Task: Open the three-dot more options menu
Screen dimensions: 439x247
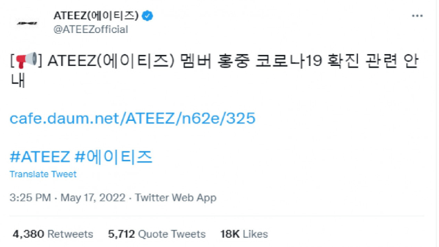Action: point(417,16)
